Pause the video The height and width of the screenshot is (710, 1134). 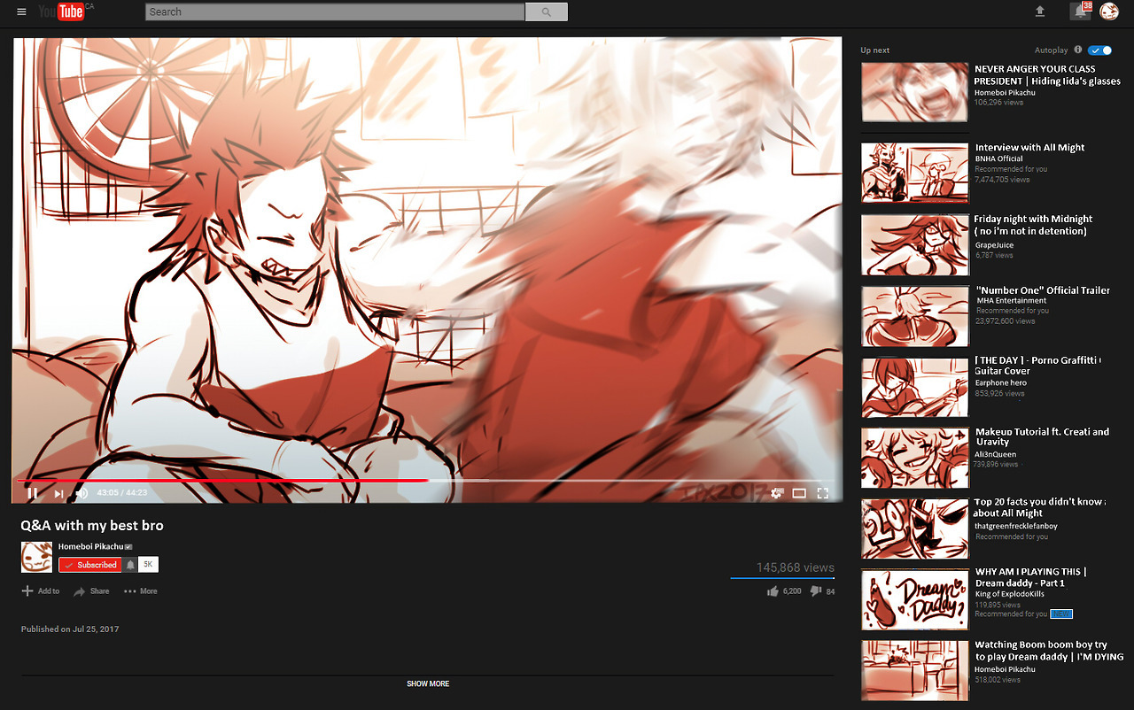pyautogui.click(x=33, y=493)
